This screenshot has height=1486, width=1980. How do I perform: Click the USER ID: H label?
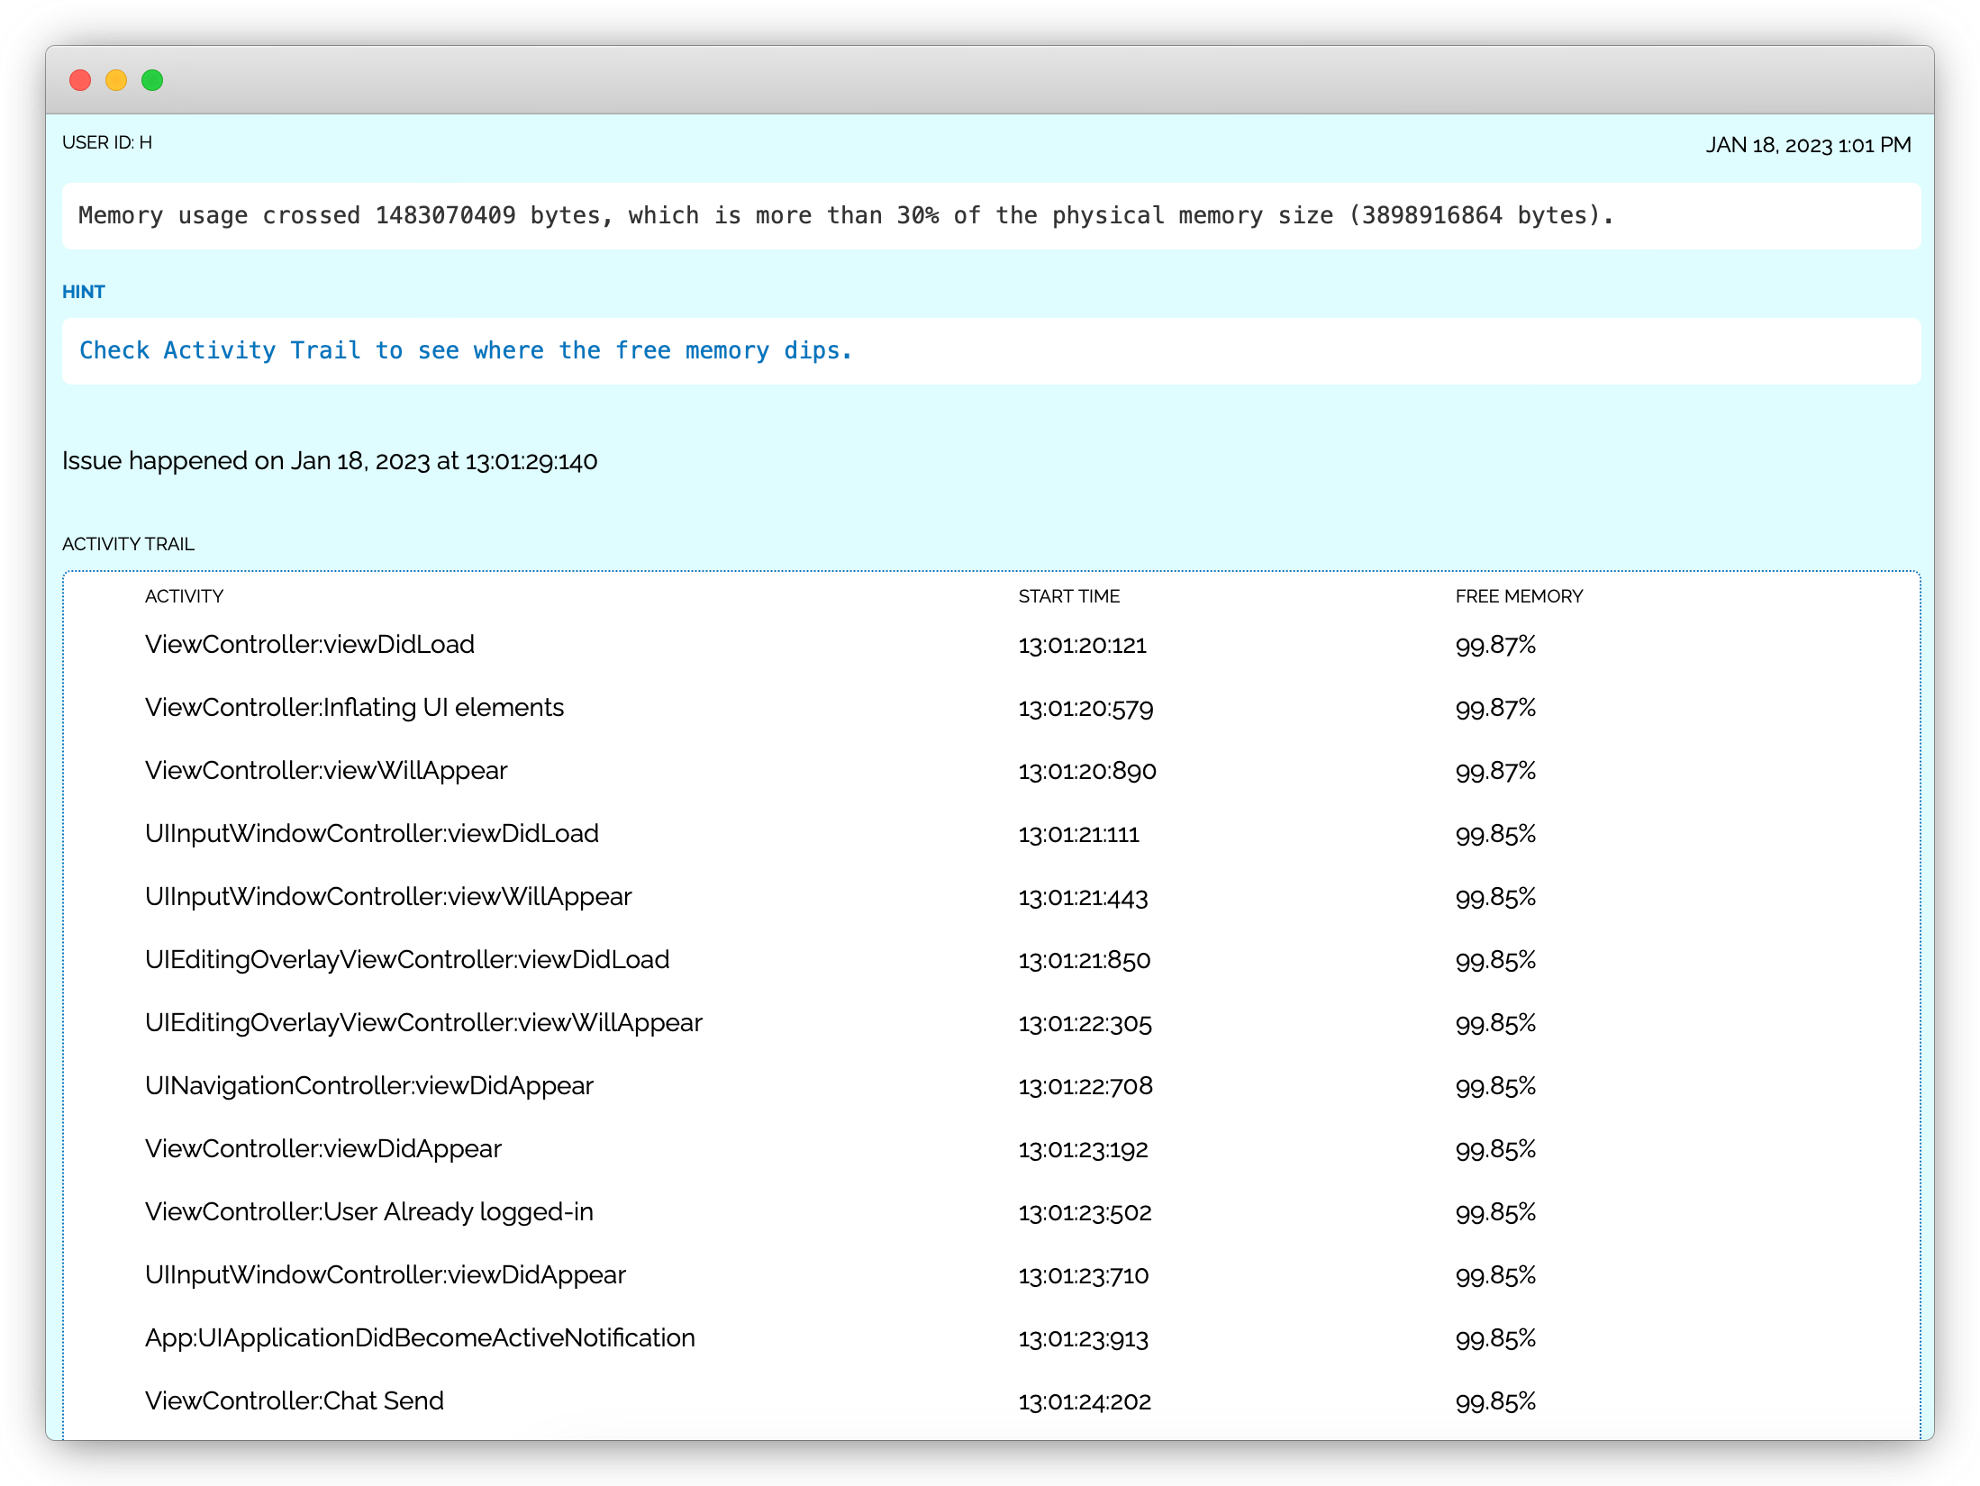click(x=107, y=143)
